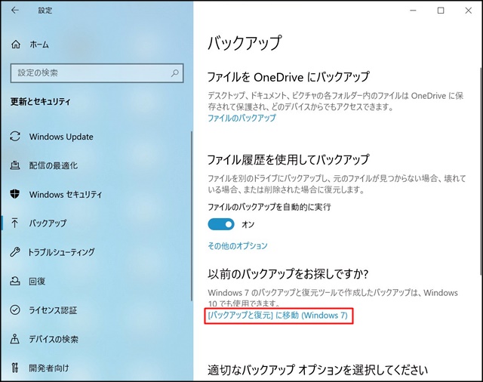Viewport: 483px width, 382px height.
Task: Click 以前のバックアップをお探しですか? heading
Action: [288, 273]
